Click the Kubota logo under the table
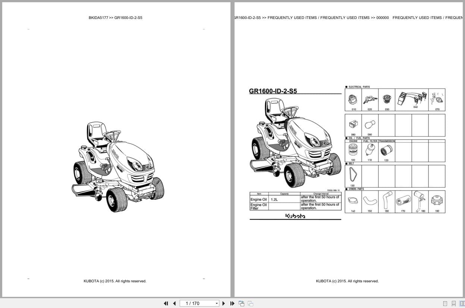 point(295,216)
